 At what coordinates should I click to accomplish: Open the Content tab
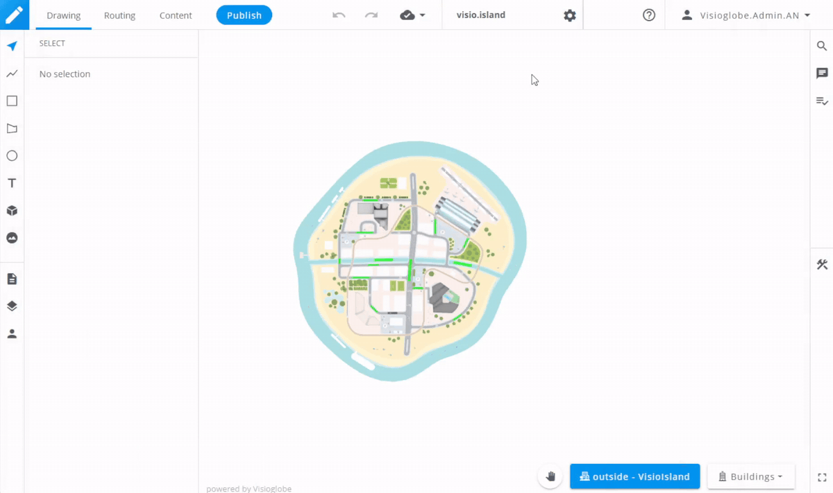point(176,15)
